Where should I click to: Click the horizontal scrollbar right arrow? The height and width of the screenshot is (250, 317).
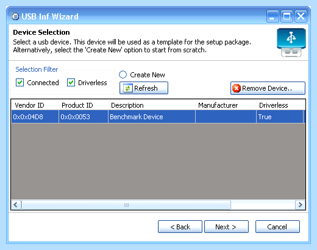300,205
